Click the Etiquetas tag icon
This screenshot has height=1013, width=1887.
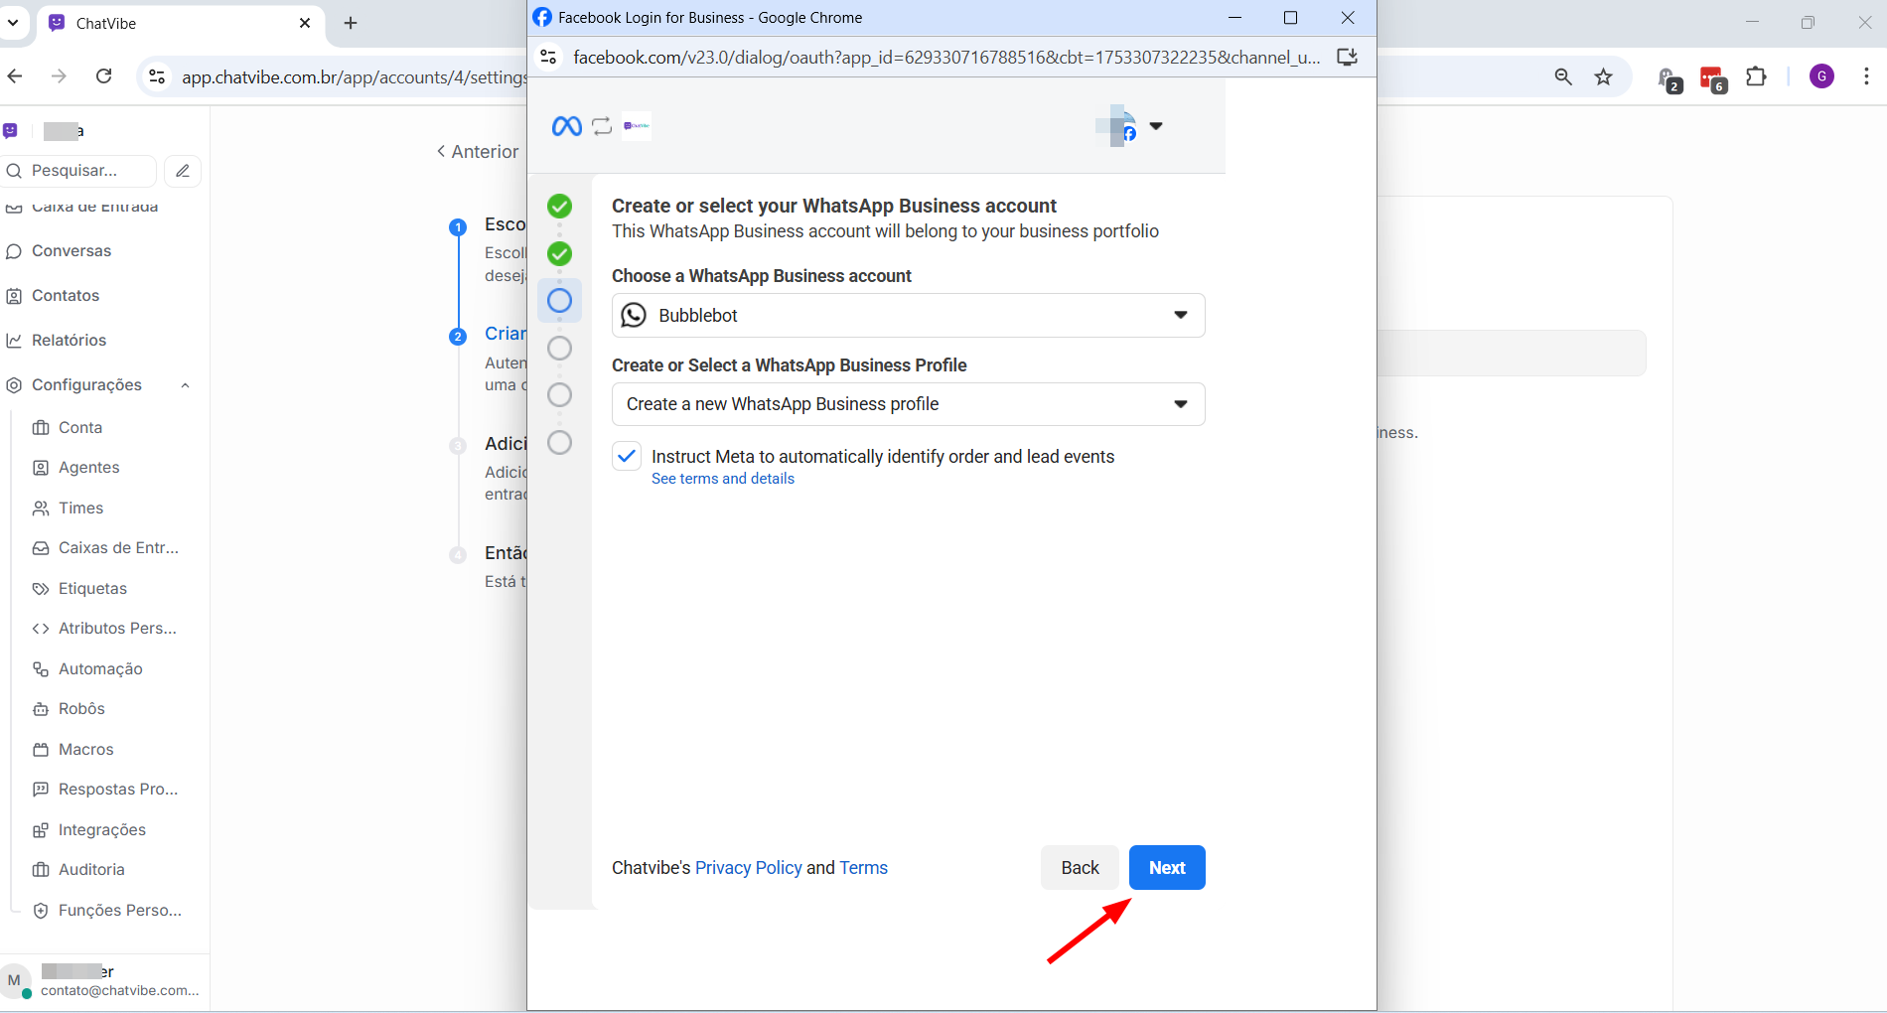tap(41, 589)
